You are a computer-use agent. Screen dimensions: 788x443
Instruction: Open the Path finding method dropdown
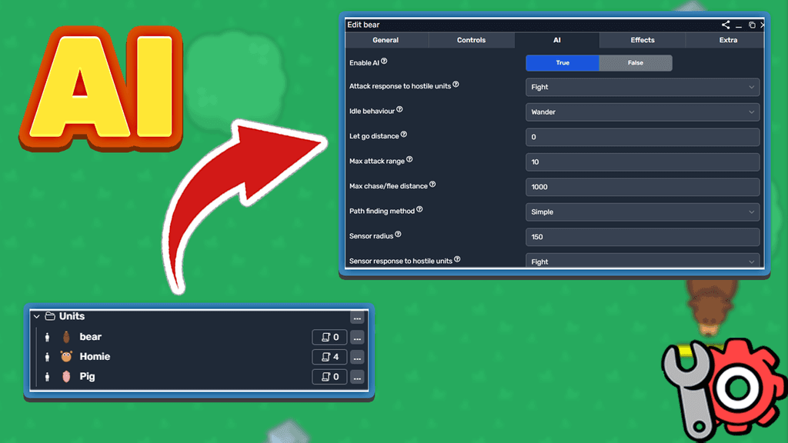click(642, 212)
